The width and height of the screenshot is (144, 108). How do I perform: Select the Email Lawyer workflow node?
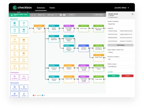(x=84, y=29)
